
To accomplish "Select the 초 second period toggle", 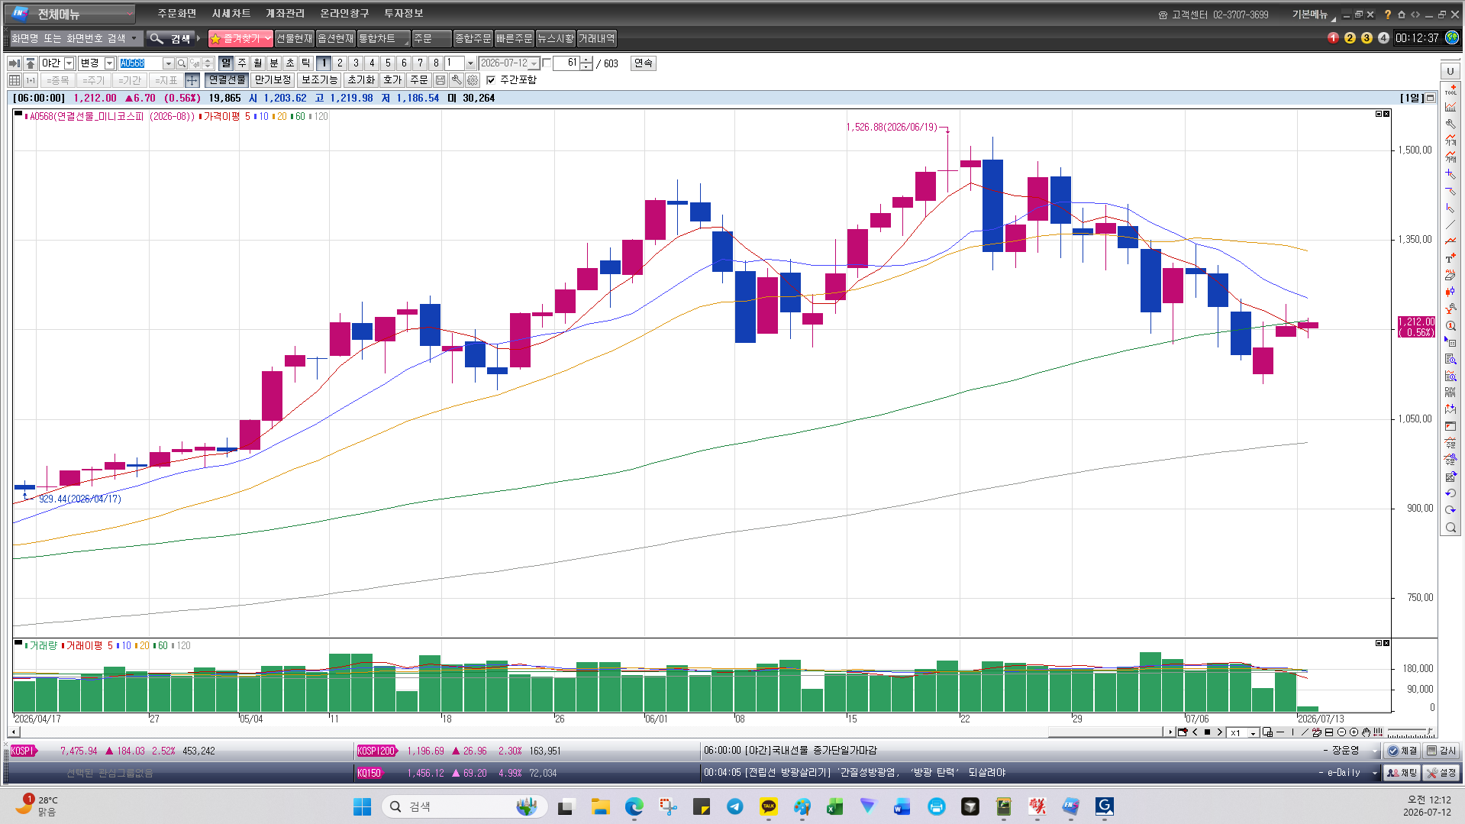I will tap(290, 63).
